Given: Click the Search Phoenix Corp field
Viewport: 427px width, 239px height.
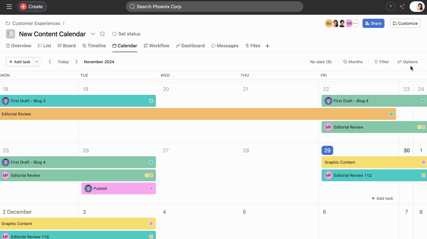Looking at the screenshot, I should click(214, 7).
